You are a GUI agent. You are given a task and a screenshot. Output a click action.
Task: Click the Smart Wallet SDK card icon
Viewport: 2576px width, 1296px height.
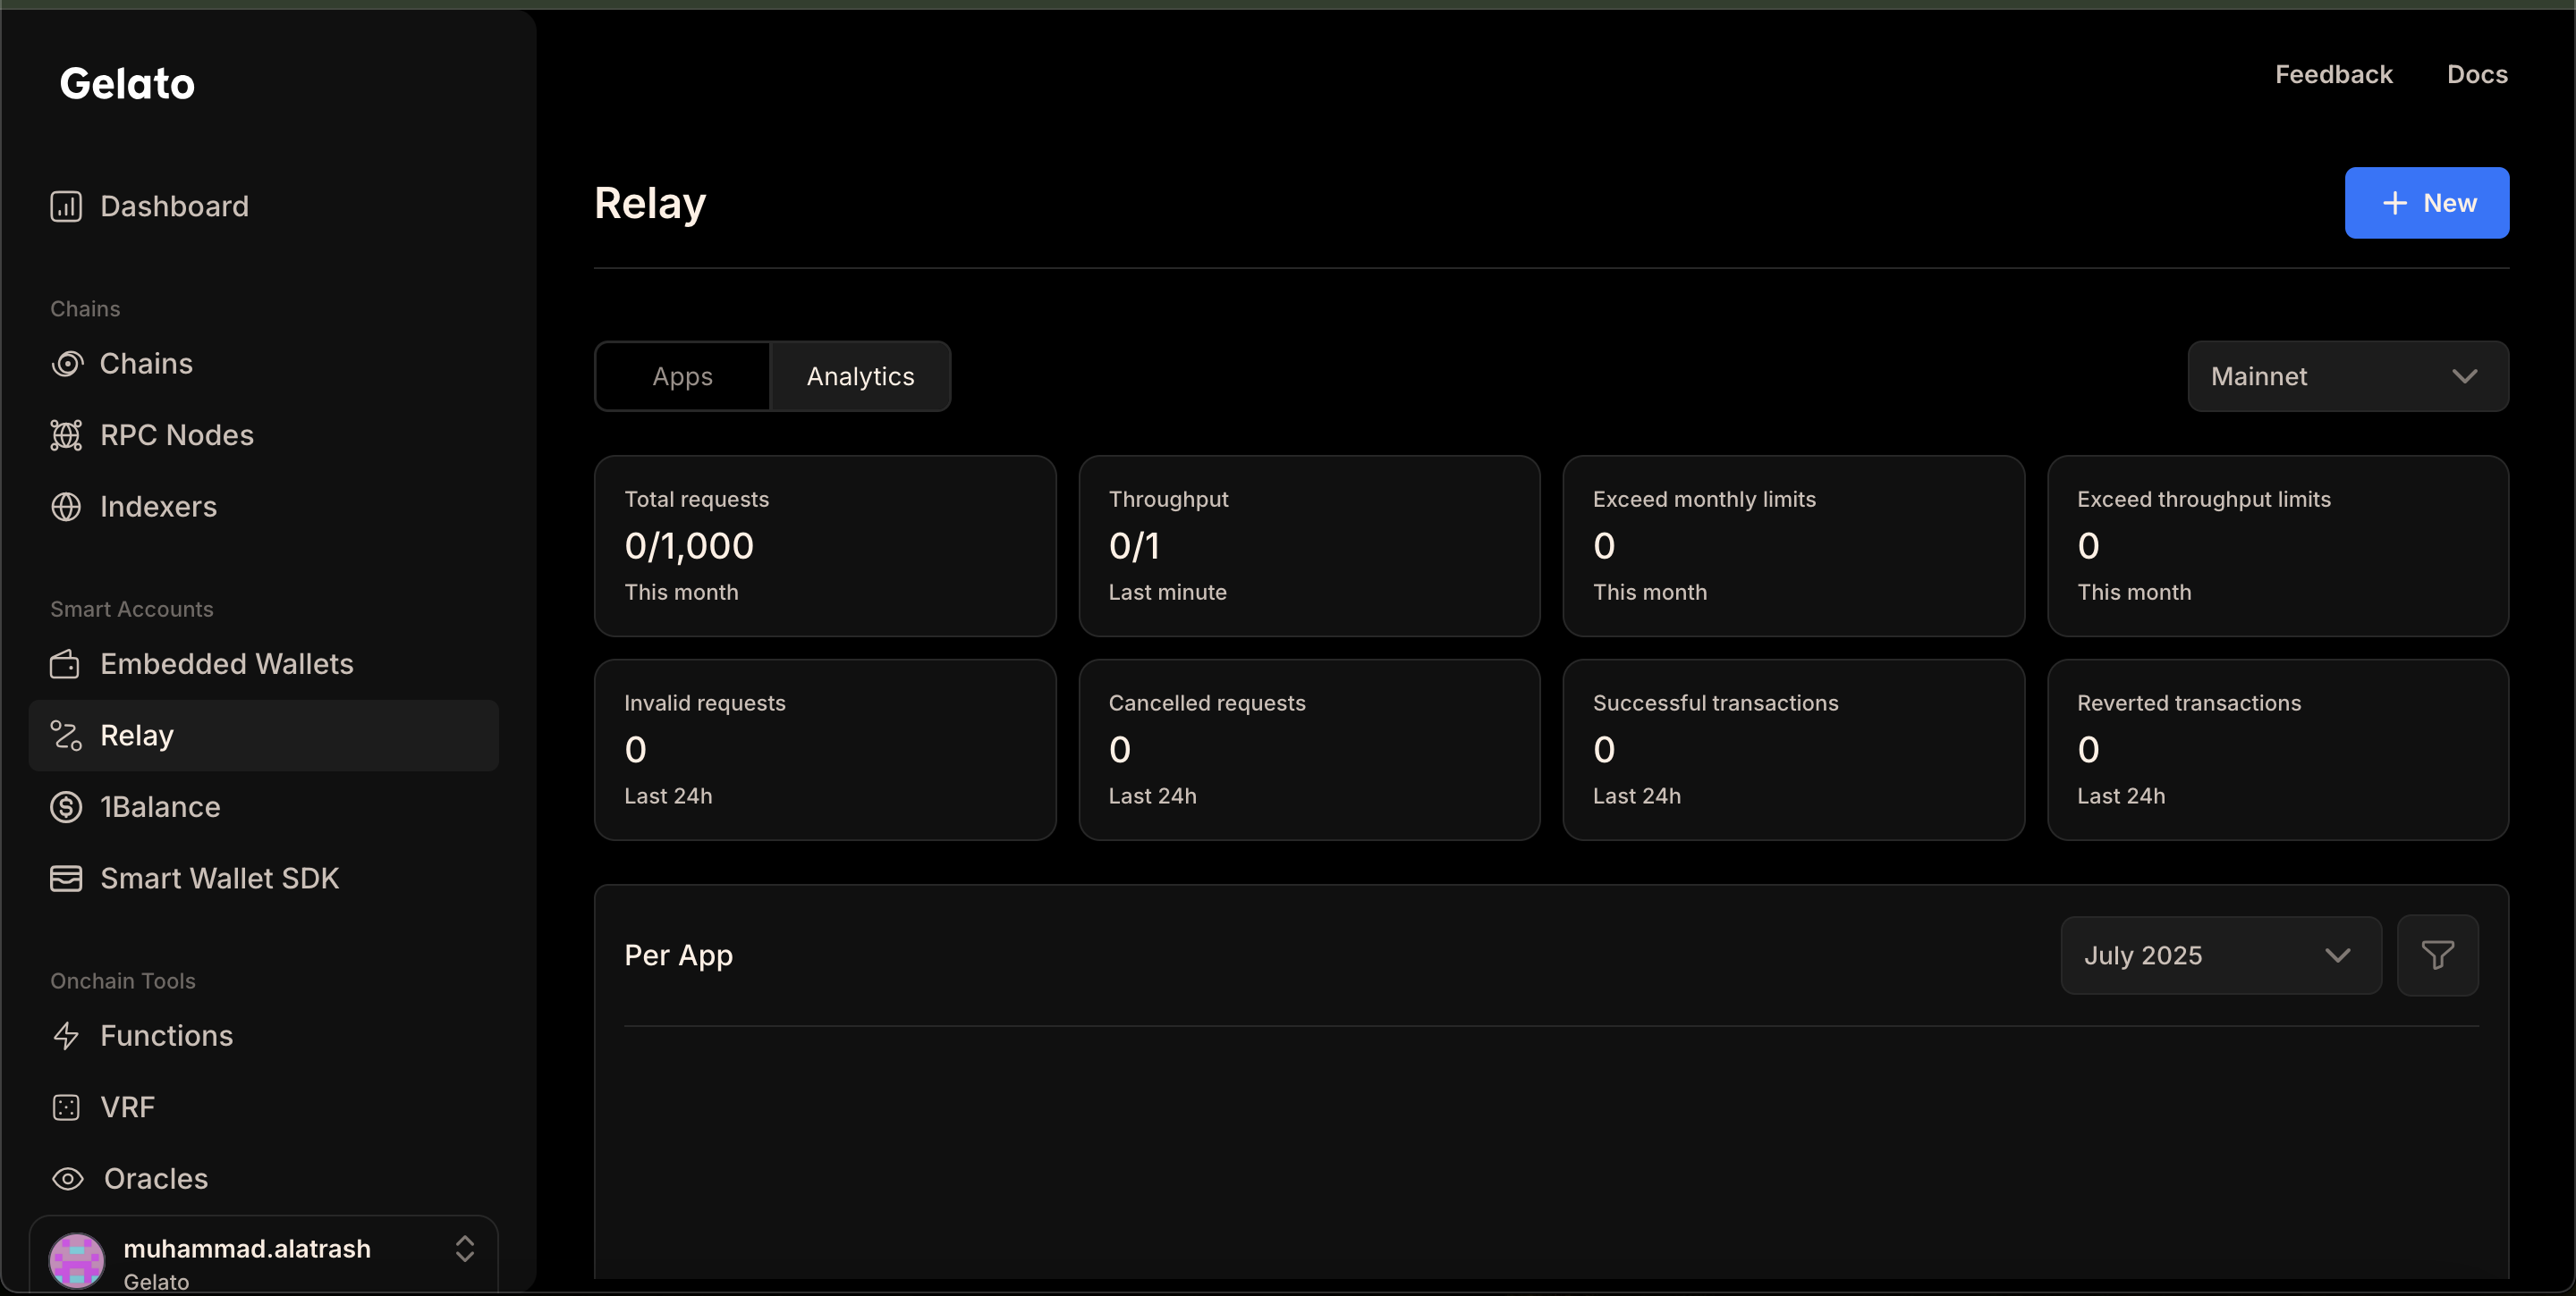(x=66, y=879)
